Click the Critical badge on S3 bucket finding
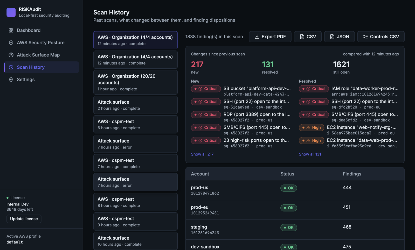The image size is (415, 250). [x=206, y=89]
